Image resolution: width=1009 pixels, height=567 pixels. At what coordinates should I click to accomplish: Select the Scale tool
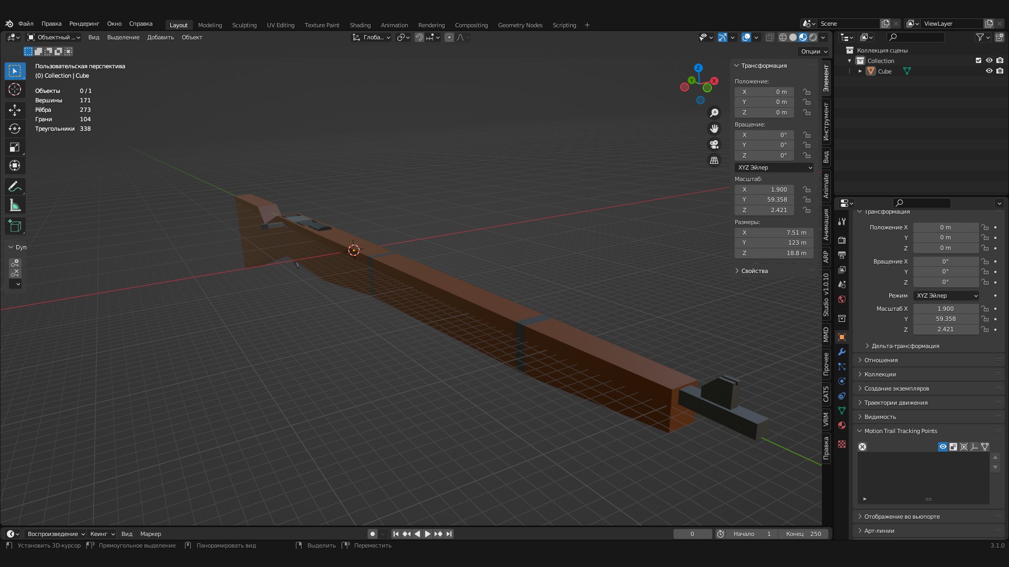(15, 148)
